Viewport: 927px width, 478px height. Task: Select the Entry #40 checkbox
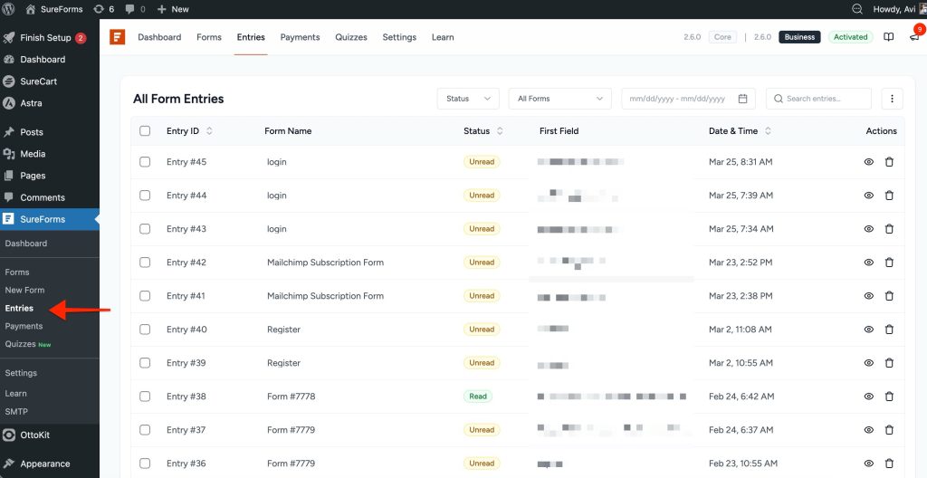coord(145,330)
